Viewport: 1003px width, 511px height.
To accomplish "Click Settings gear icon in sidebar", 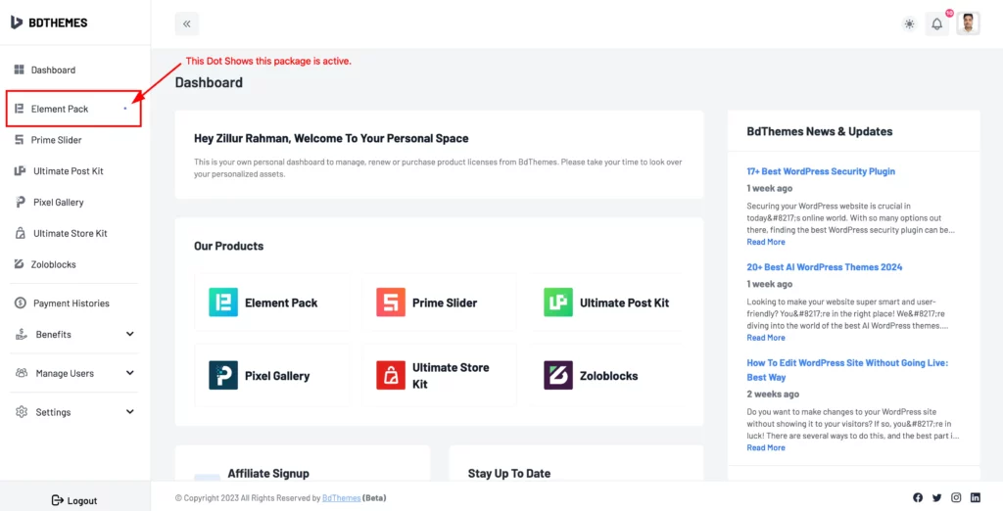I will coord(22,412).
